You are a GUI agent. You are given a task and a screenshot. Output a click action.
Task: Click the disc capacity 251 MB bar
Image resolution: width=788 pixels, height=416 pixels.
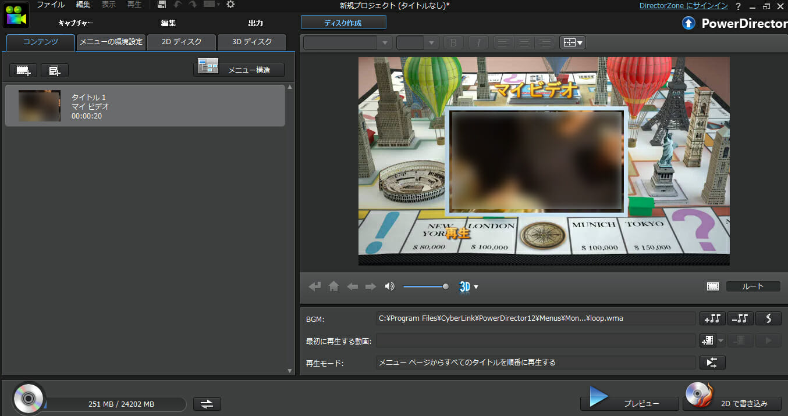pyautogui.click(x=115, y=404)
